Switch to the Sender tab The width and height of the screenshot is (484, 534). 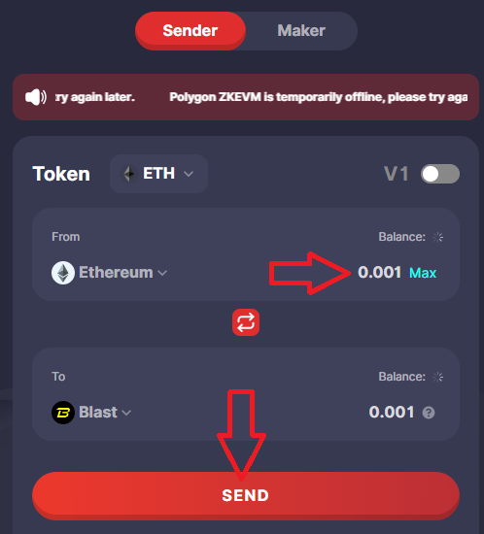click(x=190, y=31)
